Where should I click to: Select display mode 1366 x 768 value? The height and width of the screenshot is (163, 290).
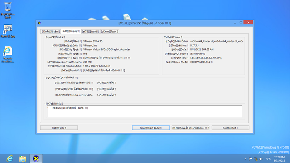point(97,66)
